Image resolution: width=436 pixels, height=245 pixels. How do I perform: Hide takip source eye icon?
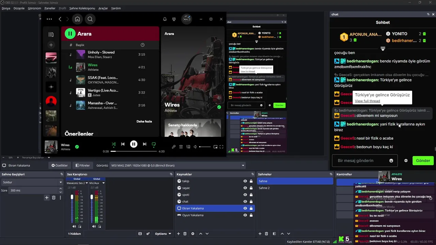[x=245, y=181]
